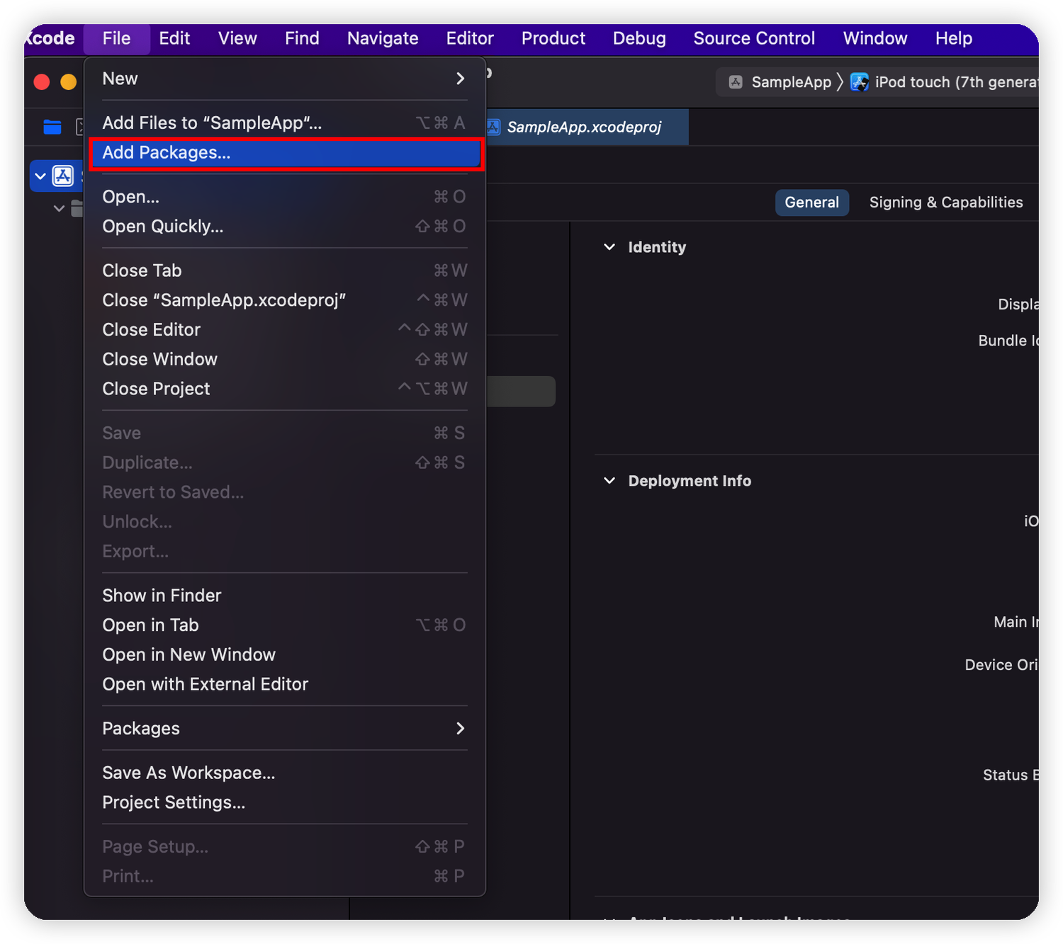The image size is (1063, 944).
Task: Open the View menu
Action: point(237,38)
